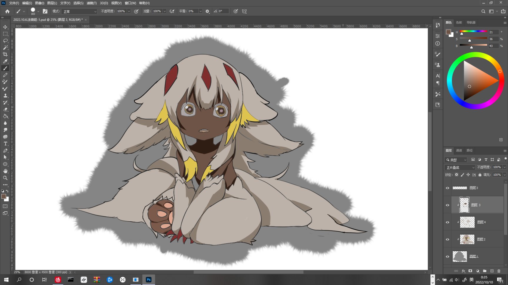508x285 pixels.
Task: Switch to the 导航器 tab
Action: (471, 23)
